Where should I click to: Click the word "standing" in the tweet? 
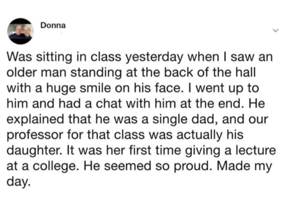pyautogui.click(x=97, y=73)
